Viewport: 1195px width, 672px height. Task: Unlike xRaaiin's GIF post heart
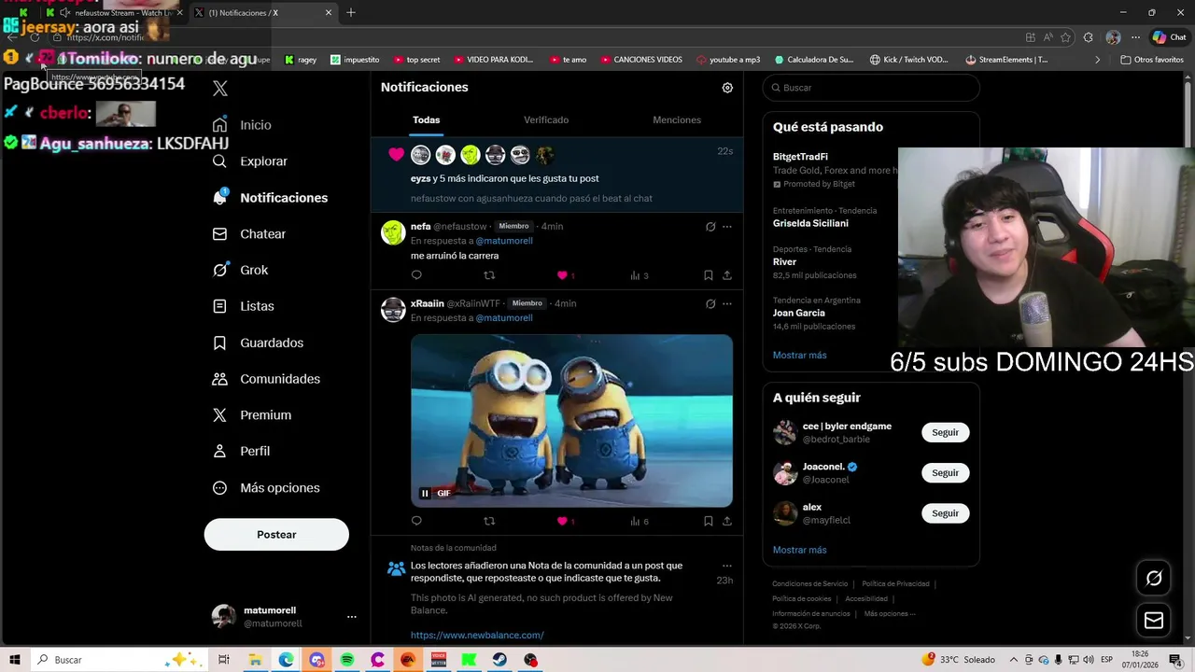pyautogui.click(x=562, y=521)
